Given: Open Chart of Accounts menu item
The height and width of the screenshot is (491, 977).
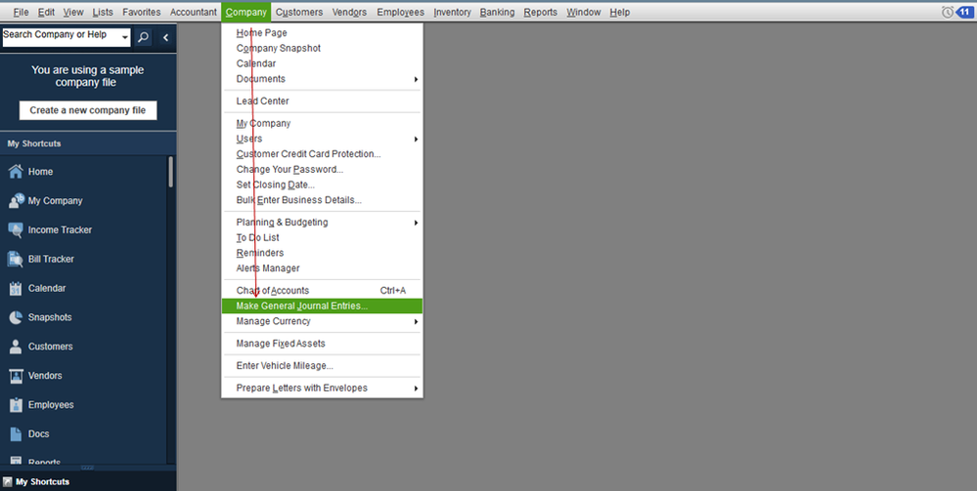Looking at the screenshot, I should click(322, 291).
